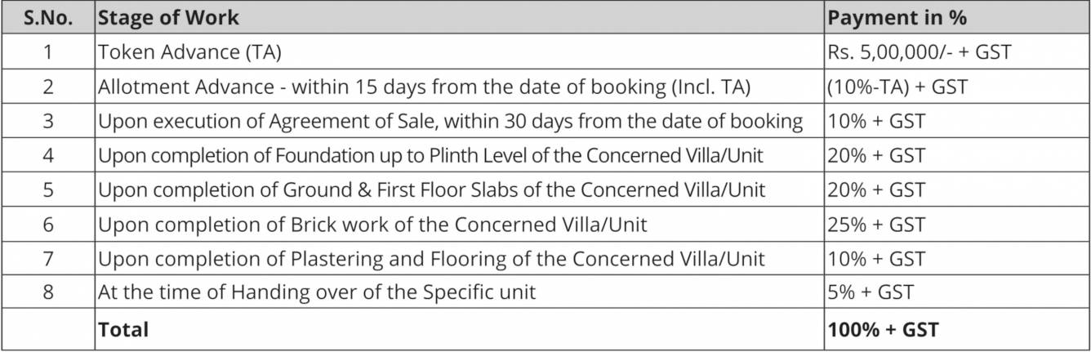Click the "100% + GST" total cell
The image size is (1091, 352).
point(883,330)
